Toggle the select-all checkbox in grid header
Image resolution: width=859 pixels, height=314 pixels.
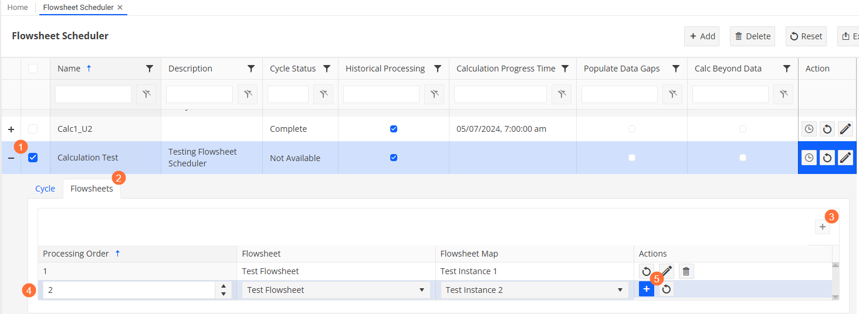tap(33, 69)
